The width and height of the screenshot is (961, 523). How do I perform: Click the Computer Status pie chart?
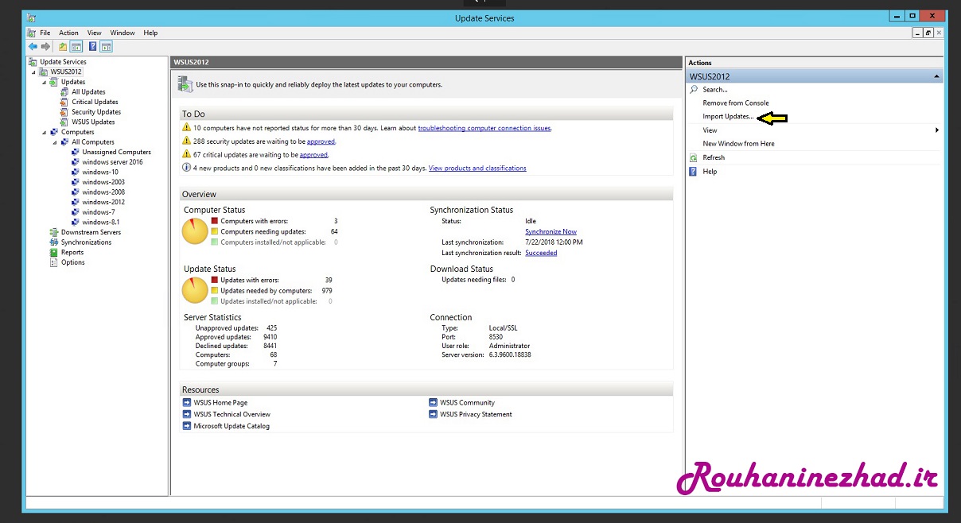[195, 231]
